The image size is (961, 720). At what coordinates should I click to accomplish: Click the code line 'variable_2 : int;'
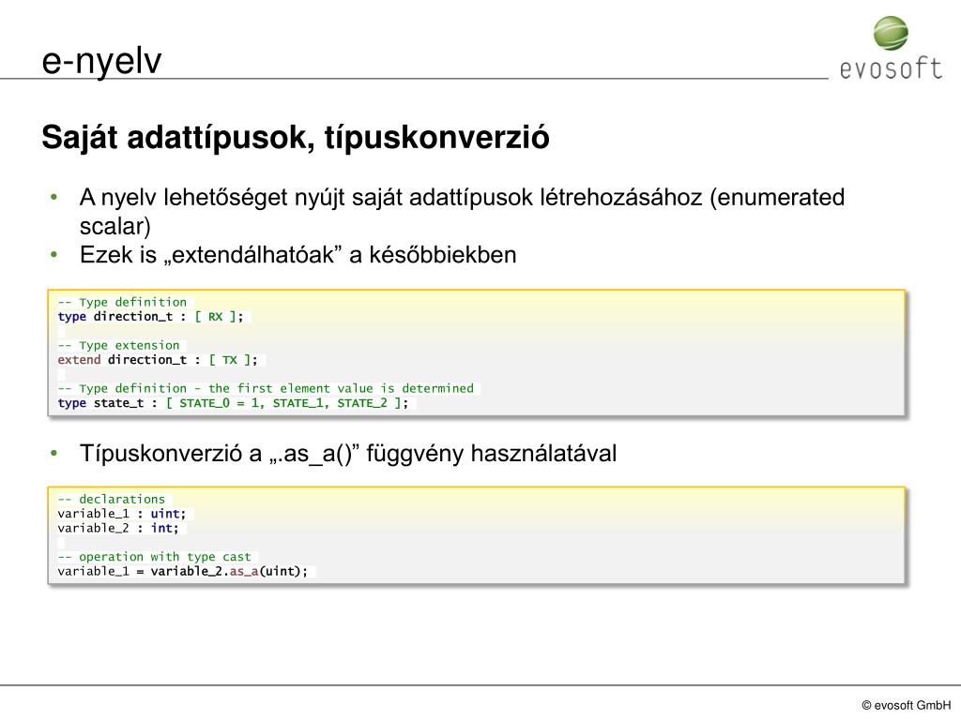click(118, 528)
